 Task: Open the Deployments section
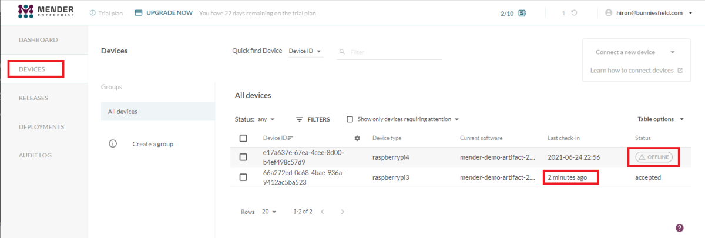pyautogui.click(x=41, y=127)
